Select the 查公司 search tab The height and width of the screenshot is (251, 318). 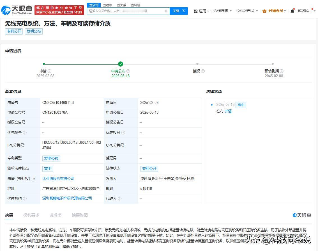point(94,5)
